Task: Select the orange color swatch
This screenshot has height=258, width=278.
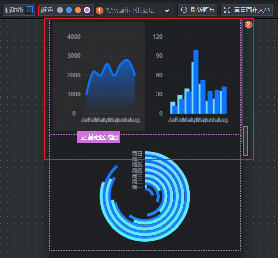Action: tap(78, 10)
